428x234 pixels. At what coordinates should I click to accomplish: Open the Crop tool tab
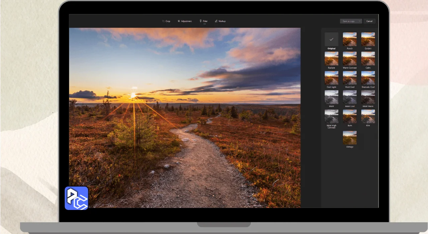[x=166, y=21]
